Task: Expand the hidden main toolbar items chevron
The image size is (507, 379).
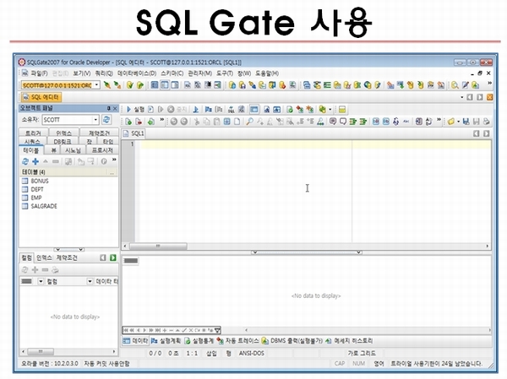Action: [x=489, y=84]
